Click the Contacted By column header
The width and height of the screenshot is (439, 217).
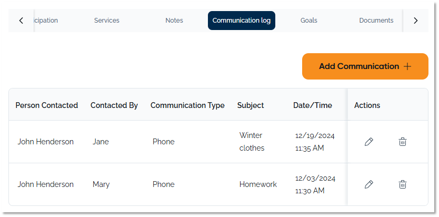point(114,105)
